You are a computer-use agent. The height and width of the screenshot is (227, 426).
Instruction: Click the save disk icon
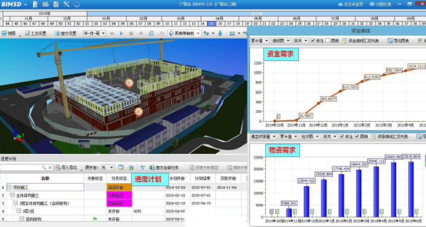56,4
